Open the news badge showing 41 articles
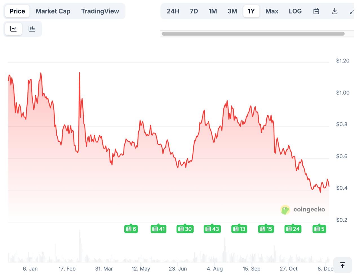This screenshot has width=361, height=279. [159, 229]
